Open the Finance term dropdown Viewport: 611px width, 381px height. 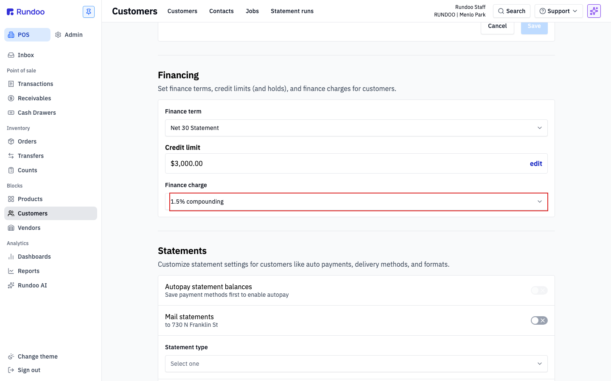click(x=356, y=128)
